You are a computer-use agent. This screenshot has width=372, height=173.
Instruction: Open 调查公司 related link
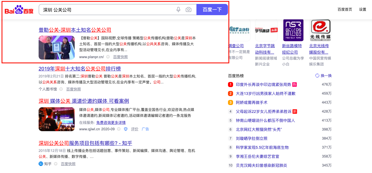(x=236, y=46)
